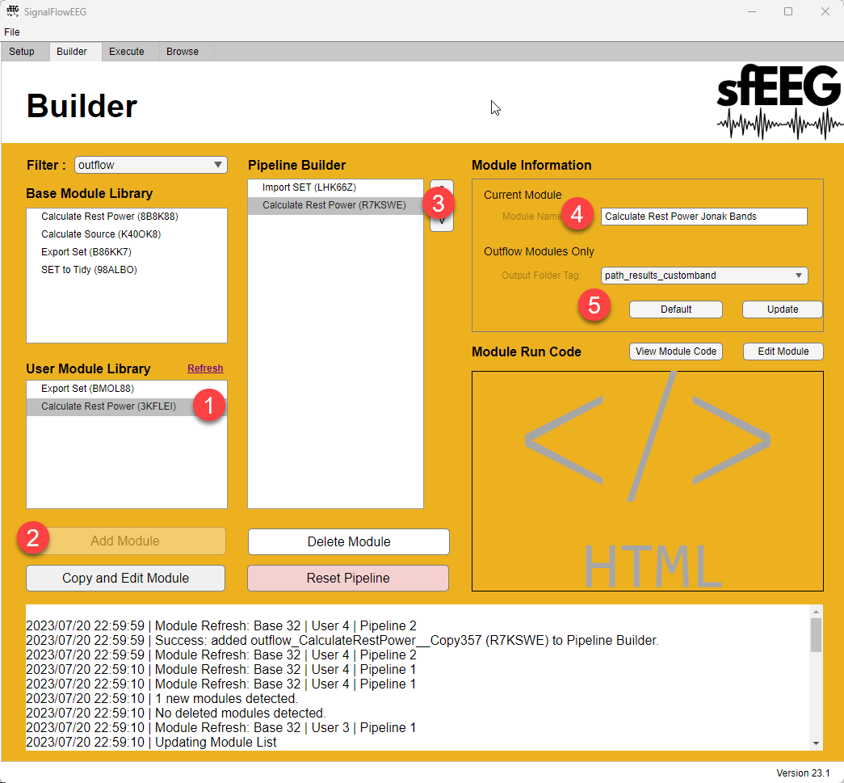This screenshot has height=783, width=844.
Task: Click the Add Module button
Action: coord(125,541)
